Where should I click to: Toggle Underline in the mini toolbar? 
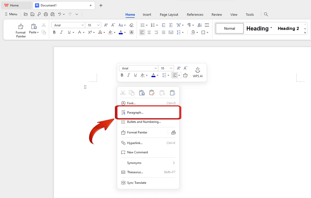135,75
